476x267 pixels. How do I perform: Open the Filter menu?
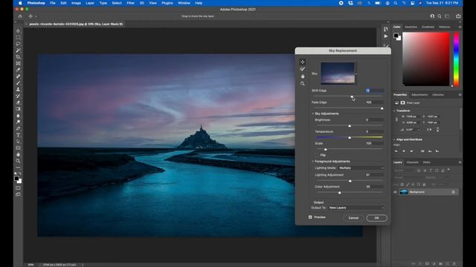coord(131,3)
